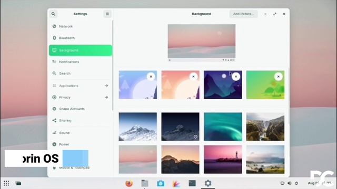Screen dimensions: 337x189
Task: Launch Firefox from the taskbar
Action: (129, 183)
